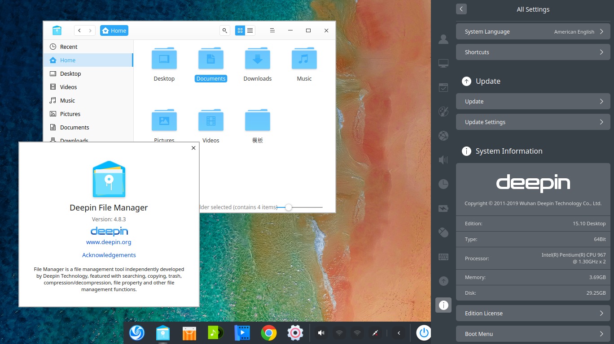The image size is (614, 344).
Task: Select Recent in the File Manager sidebar
Action: (88, 47)
